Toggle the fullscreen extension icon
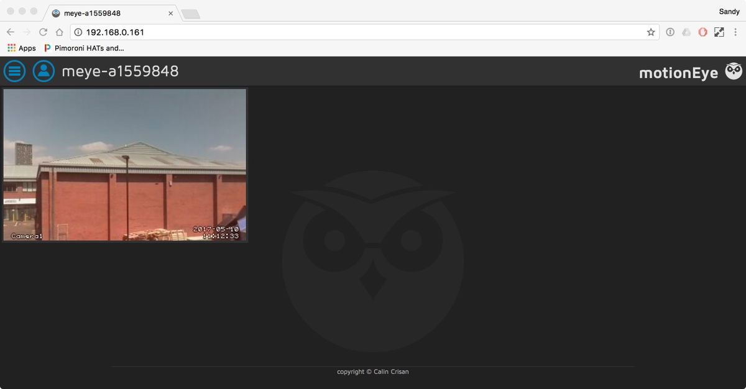This screenshot has height=389, width=746. pos(719,32)
